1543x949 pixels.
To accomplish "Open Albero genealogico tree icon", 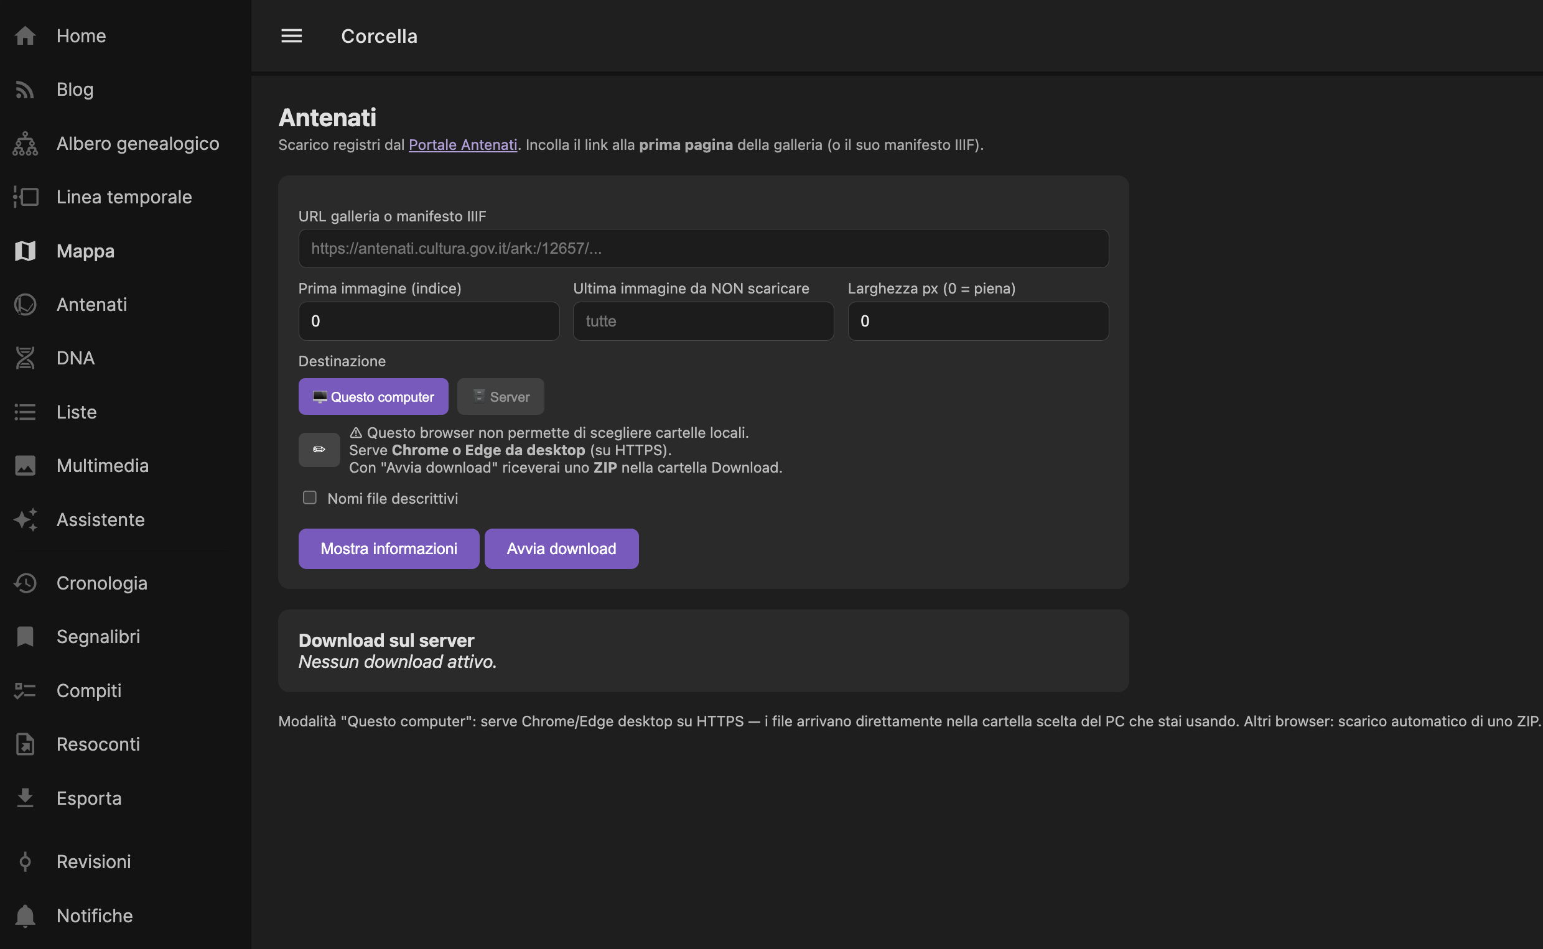I will (25, 144).
